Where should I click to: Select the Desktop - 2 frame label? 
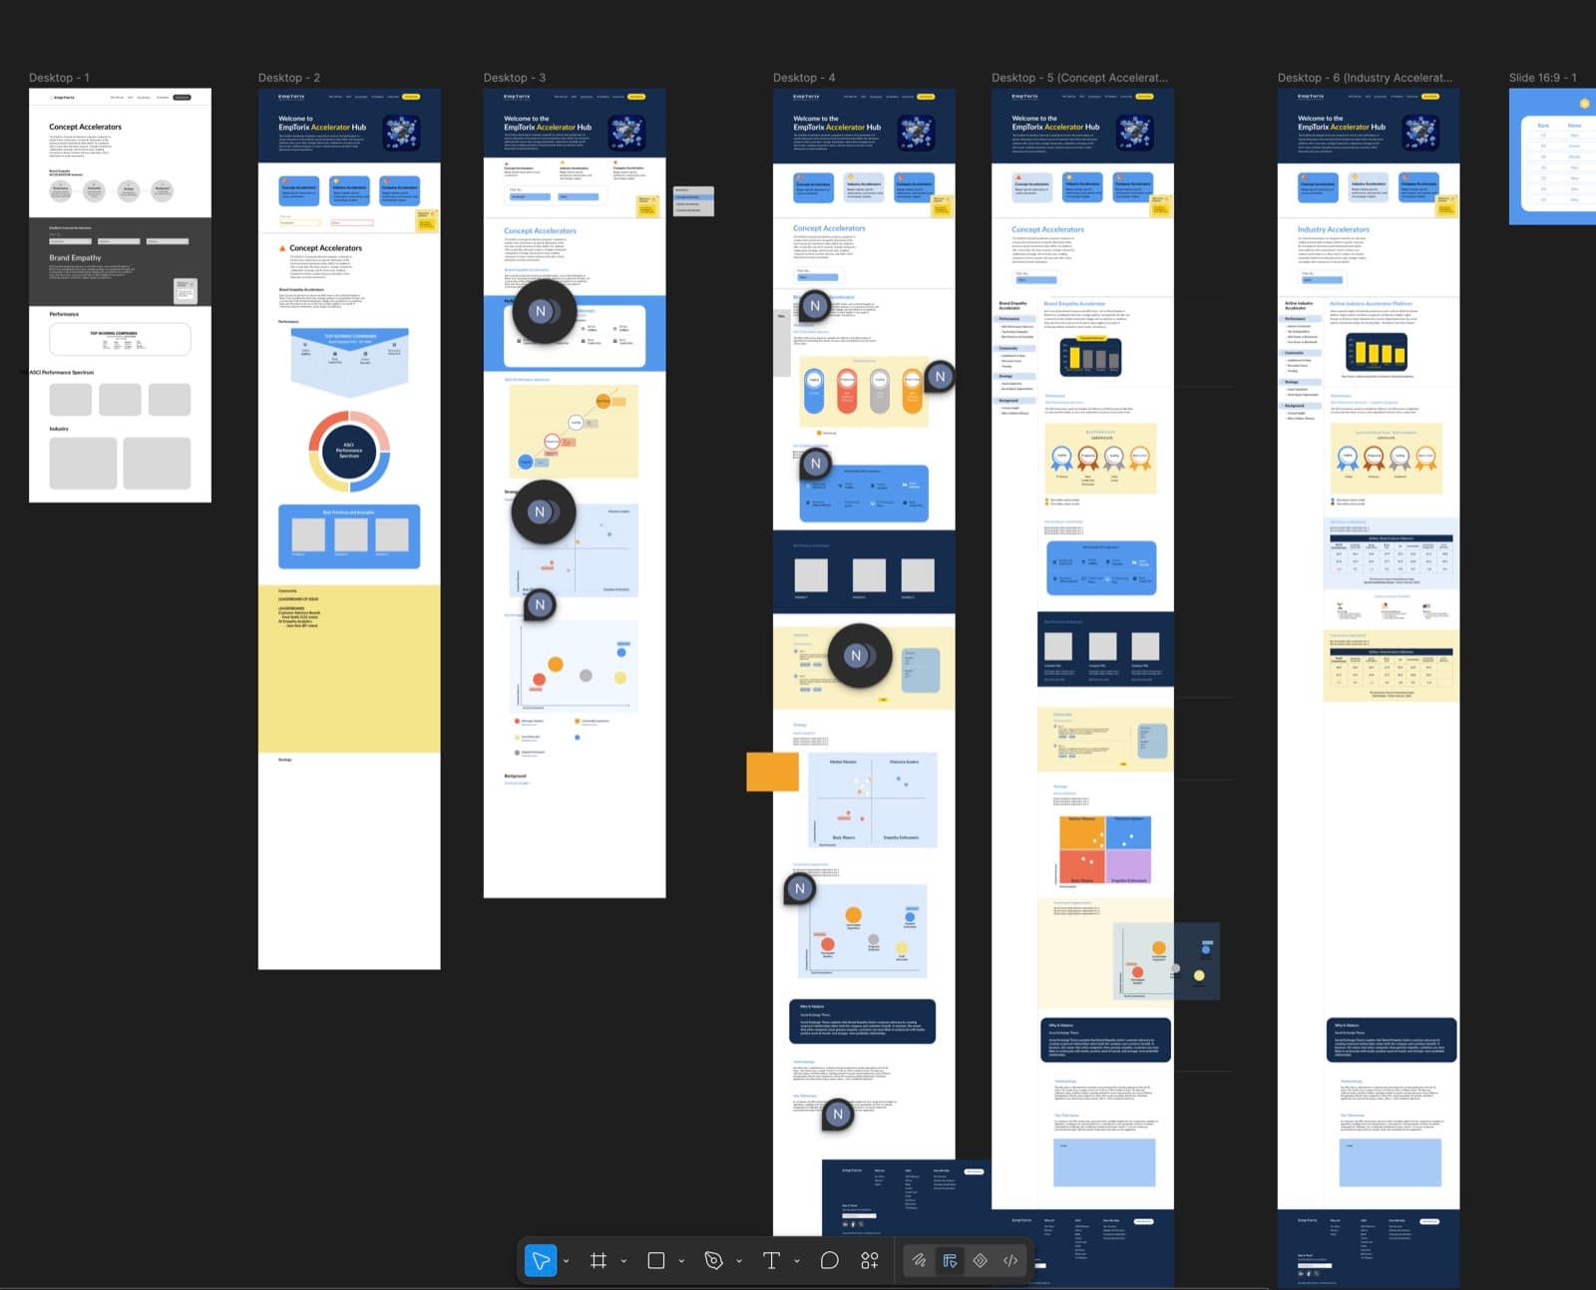(x=289, y=78)
